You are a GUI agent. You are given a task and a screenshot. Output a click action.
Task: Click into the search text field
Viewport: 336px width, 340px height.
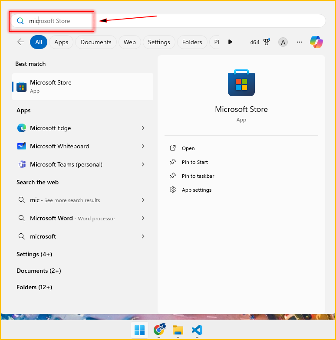coord(174,21)
